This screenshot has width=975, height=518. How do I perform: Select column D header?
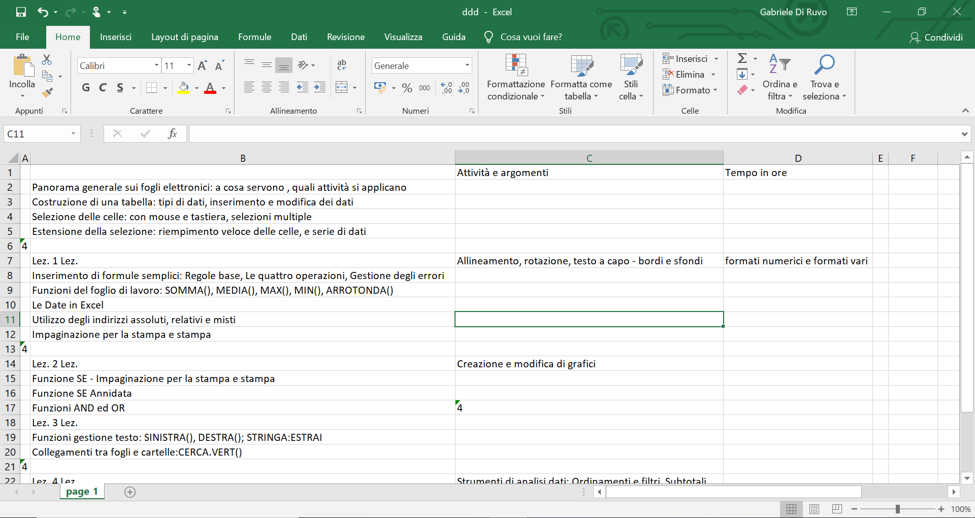pyautogui.click(x=798, y=158)
